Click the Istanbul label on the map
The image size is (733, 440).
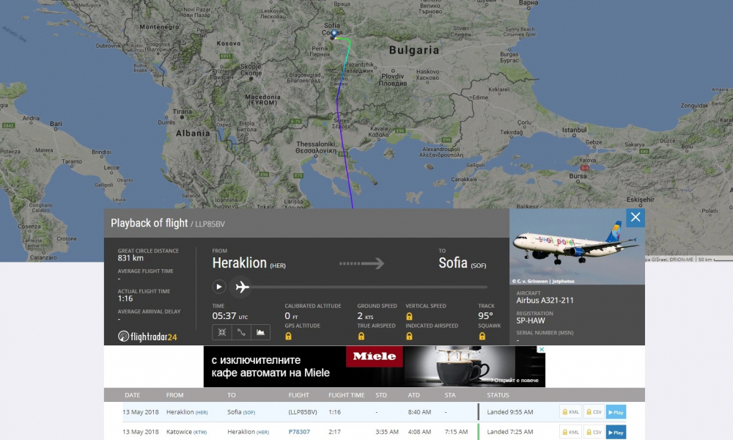point(574,130)
